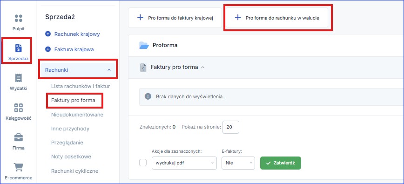Click the blue Proforma folder icon
Image resolution: width=404 pixels, height=184 pixels.
click(x=144, y=45)
